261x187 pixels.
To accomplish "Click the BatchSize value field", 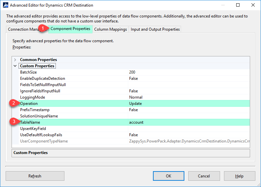I will (x=188, y=72).
